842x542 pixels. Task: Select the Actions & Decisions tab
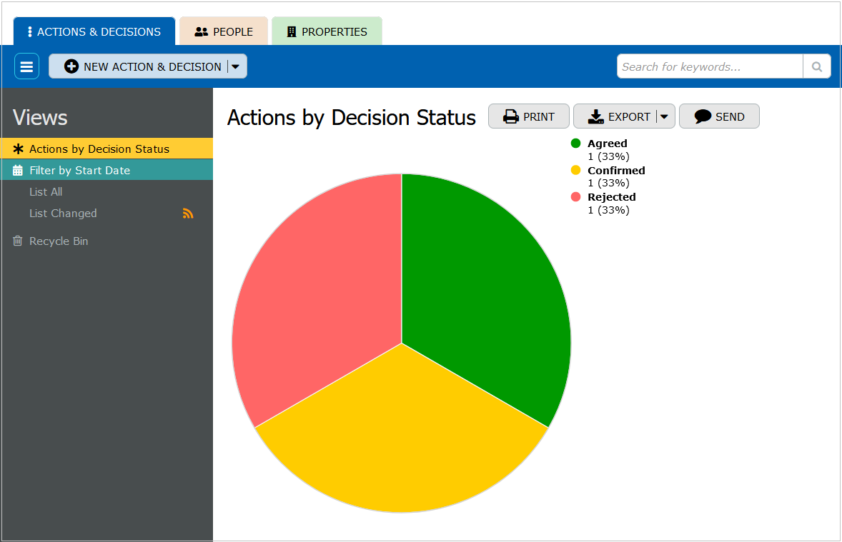pos(94,31)
